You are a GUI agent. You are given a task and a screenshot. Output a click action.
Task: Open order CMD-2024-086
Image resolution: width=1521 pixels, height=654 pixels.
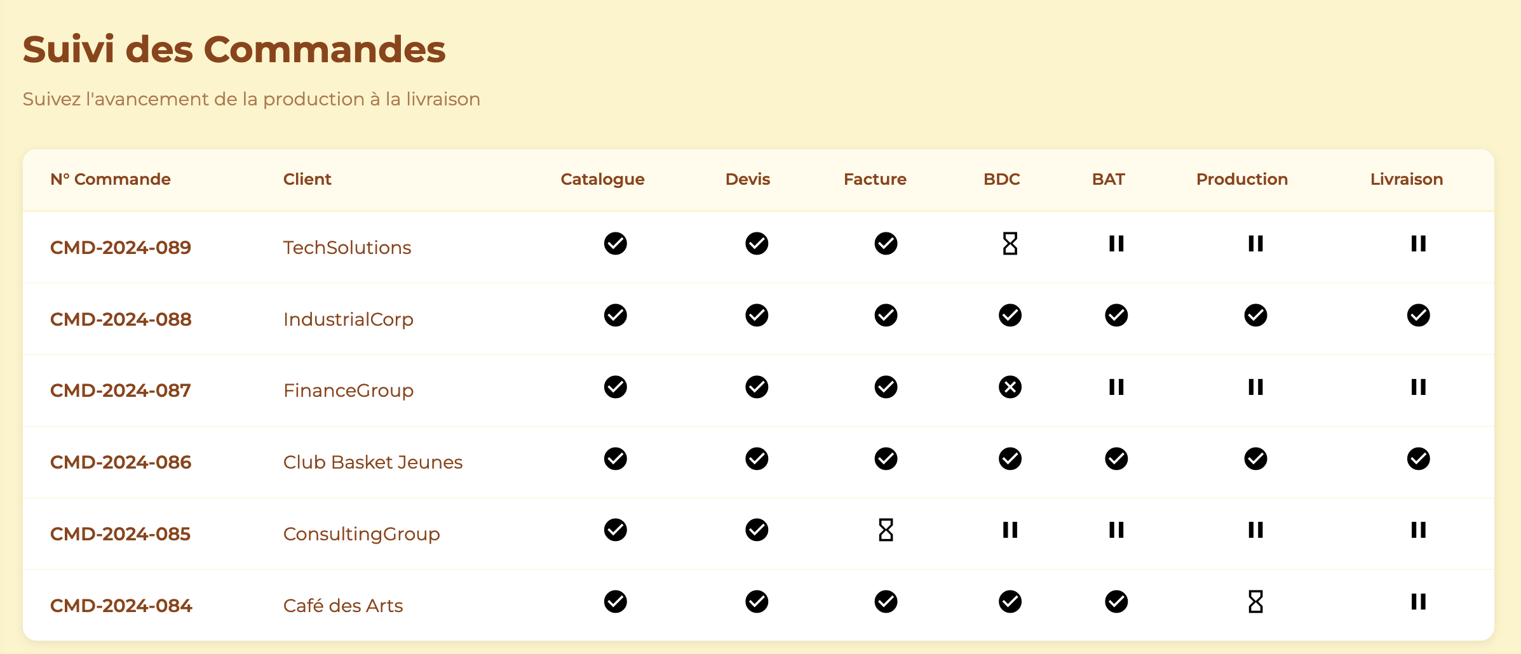coord(121,462)
